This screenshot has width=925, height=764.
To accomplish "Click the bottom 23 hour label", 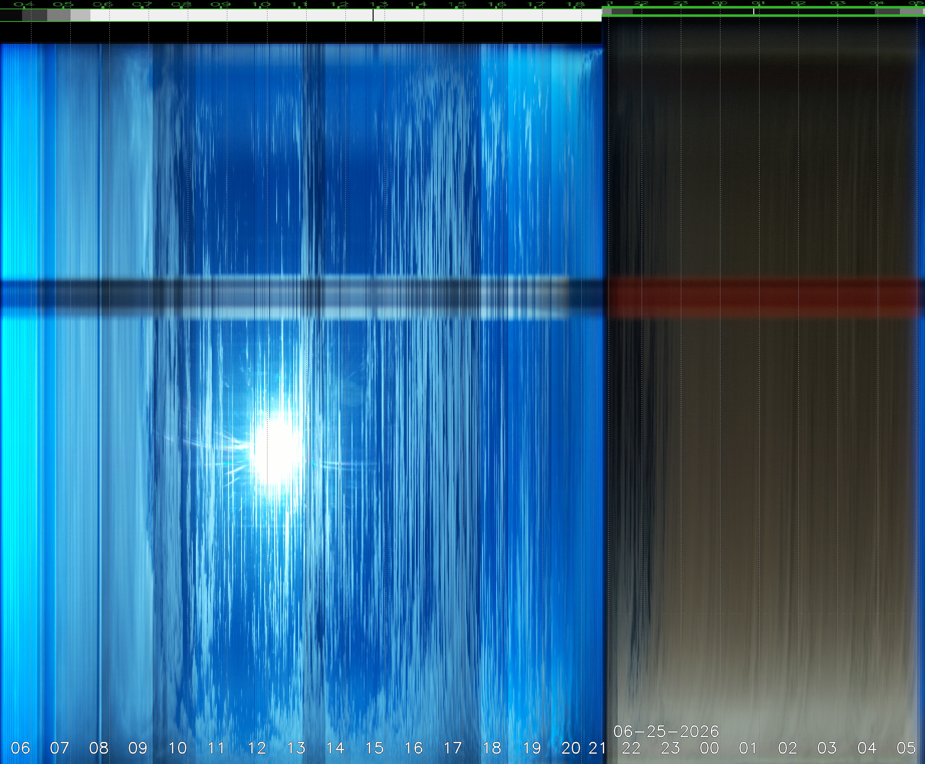I will coord(670,748).
